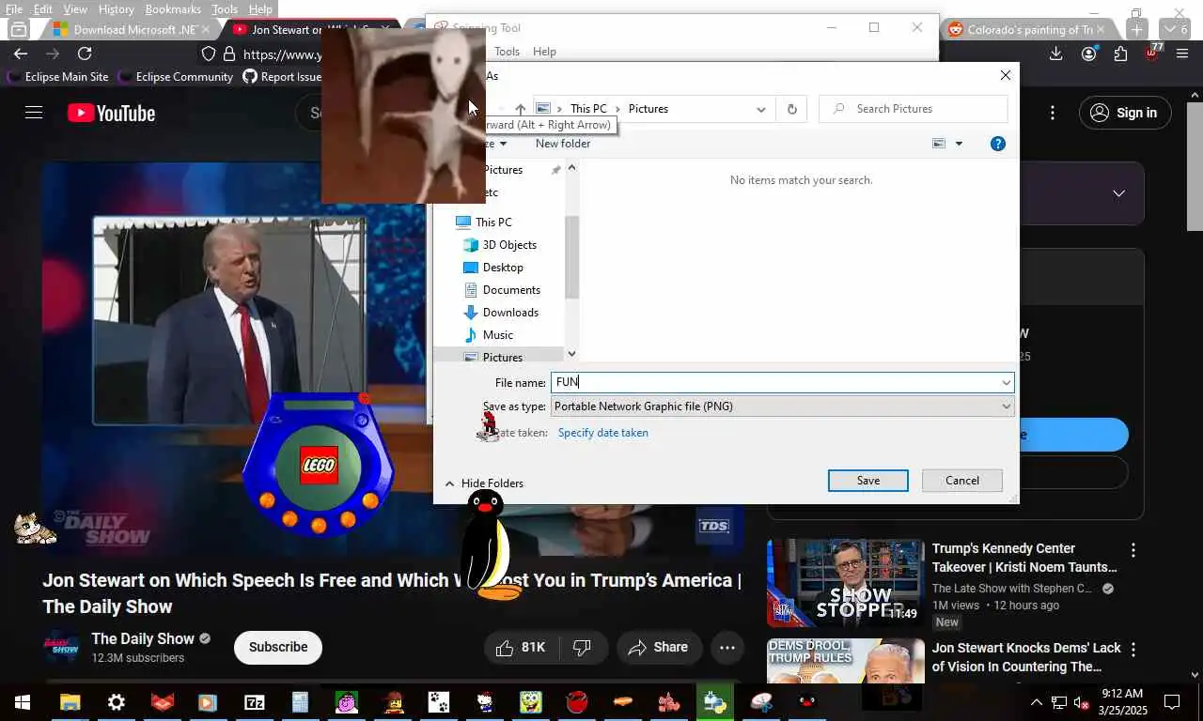Save the file in dialog
The image size is (1203, 721).
(x=867, y=481)
